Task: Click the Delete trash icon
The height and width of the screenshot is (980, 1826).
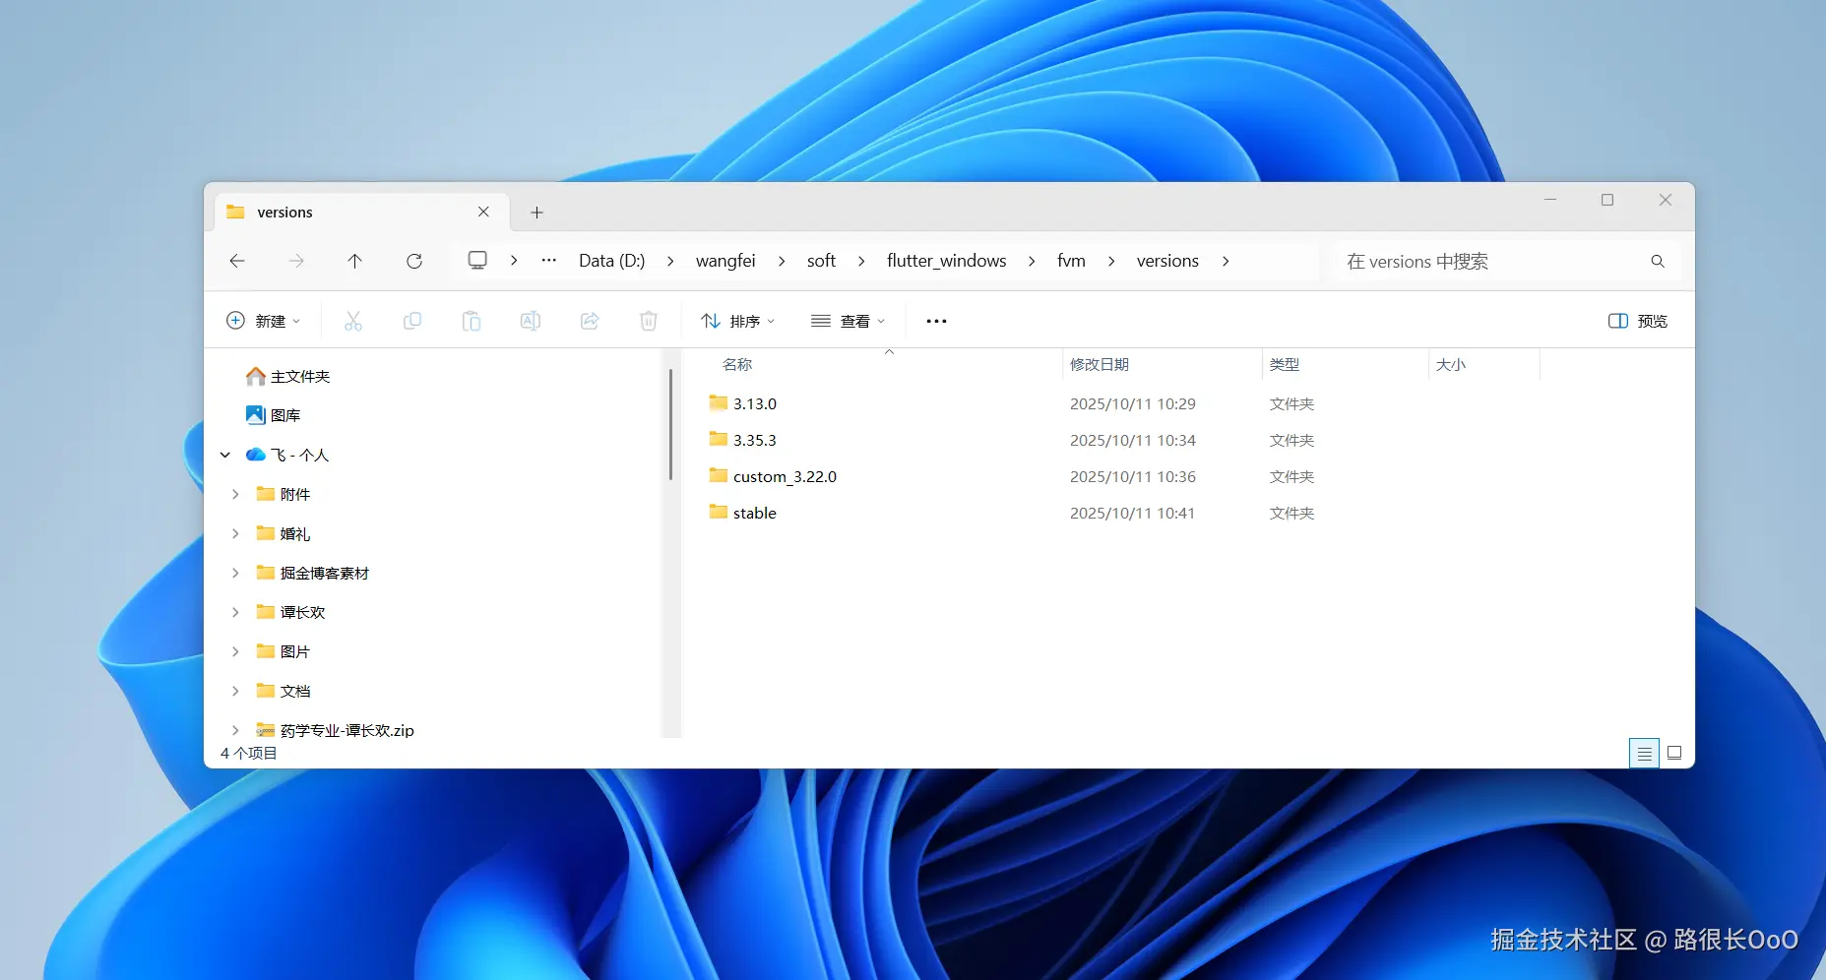Action: pyautogui.click(x=649, y=321)
